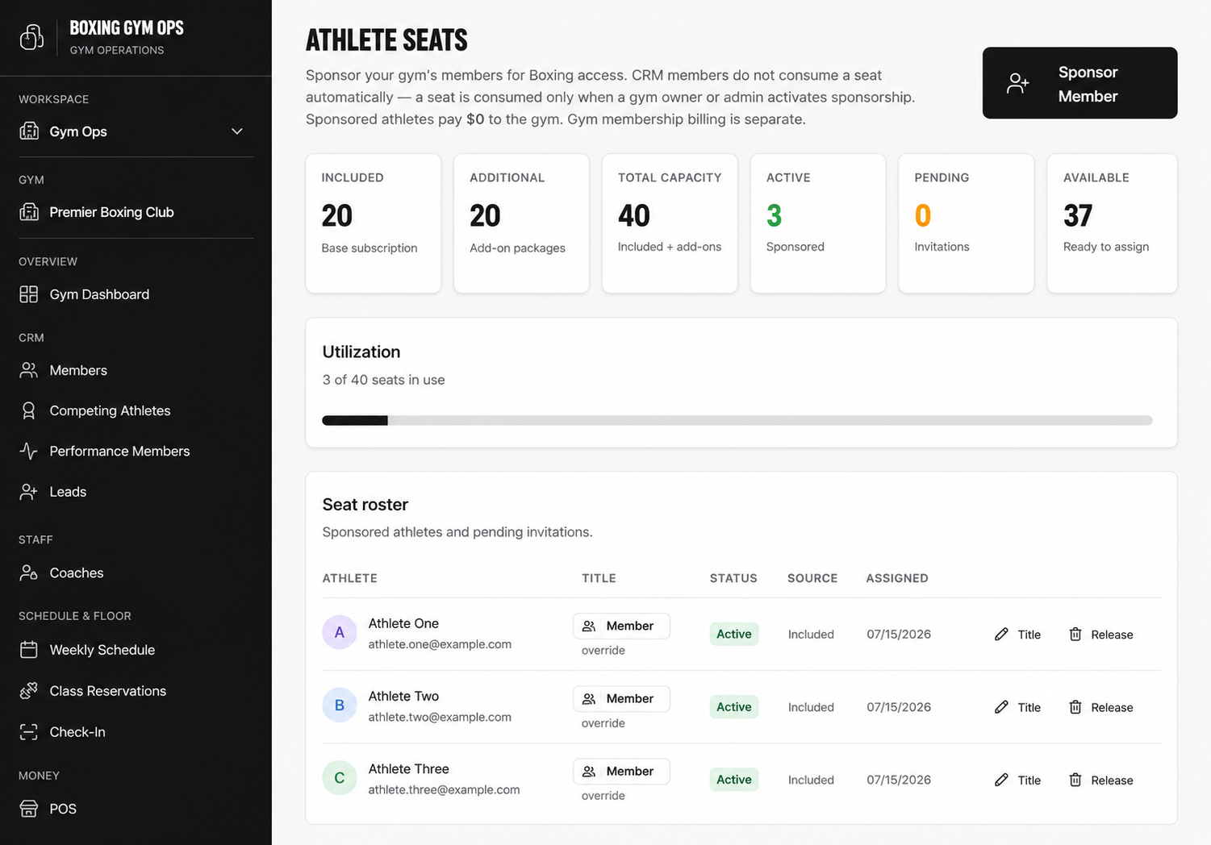The height and width of the screenshot is (845, 1211).
Task: Click the Coaches staff icon
Action: 29,572
